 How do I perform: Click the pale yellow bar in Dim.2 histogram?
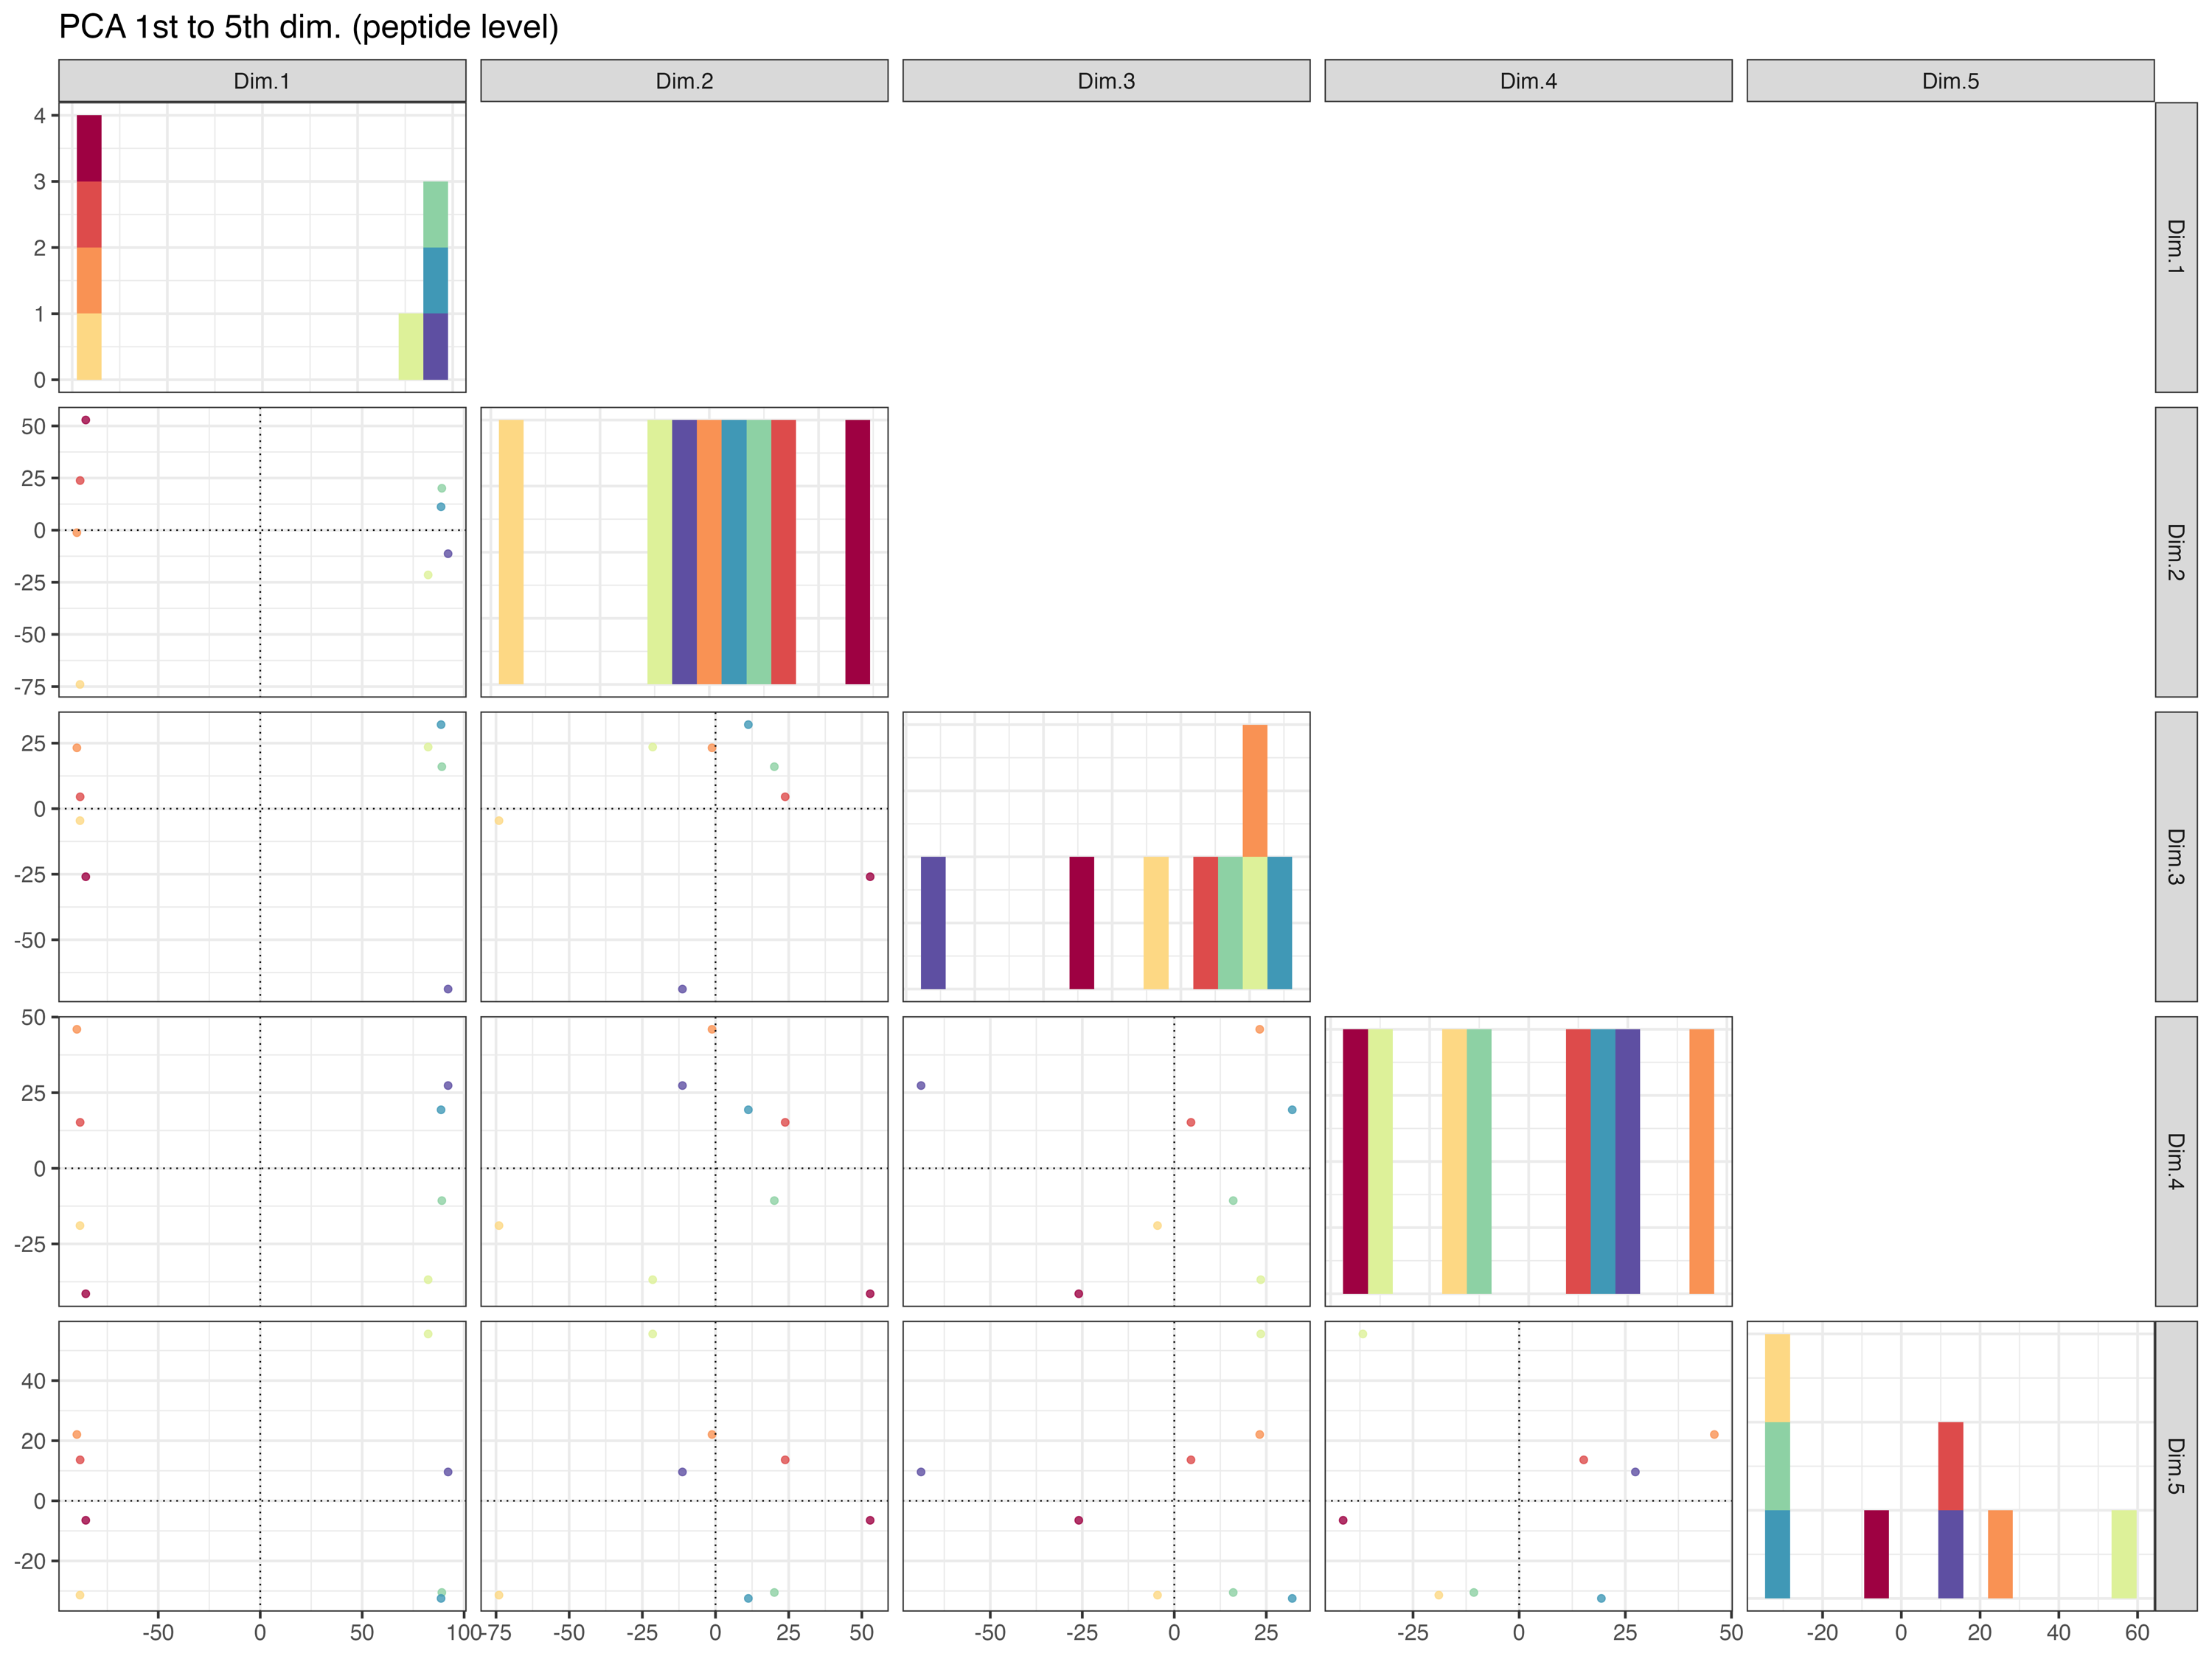[511, 552]
